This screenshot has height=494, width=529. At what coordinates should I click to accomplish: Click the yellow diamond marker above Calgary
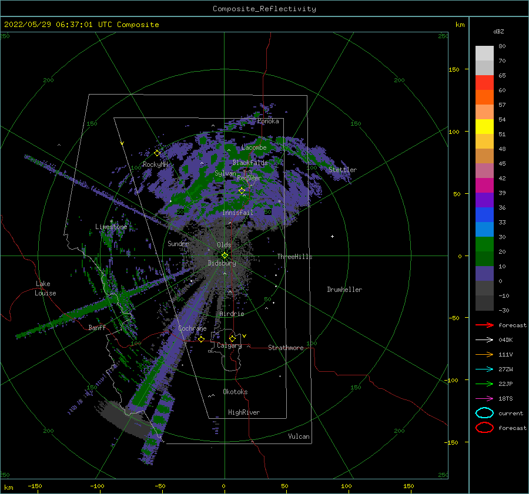pos(232,338)
